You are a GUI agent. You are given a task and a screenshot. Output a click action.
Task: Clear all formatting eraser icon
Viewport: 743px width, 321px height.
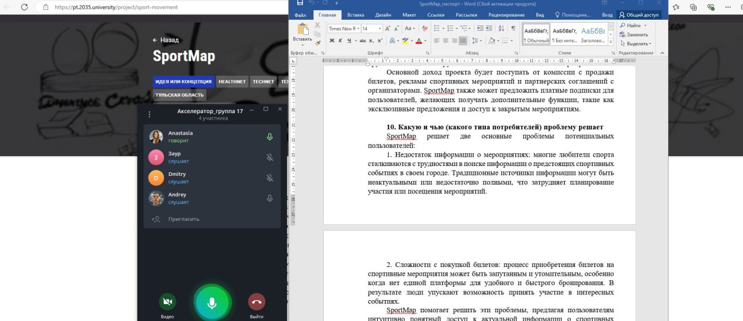coord(424,28)
